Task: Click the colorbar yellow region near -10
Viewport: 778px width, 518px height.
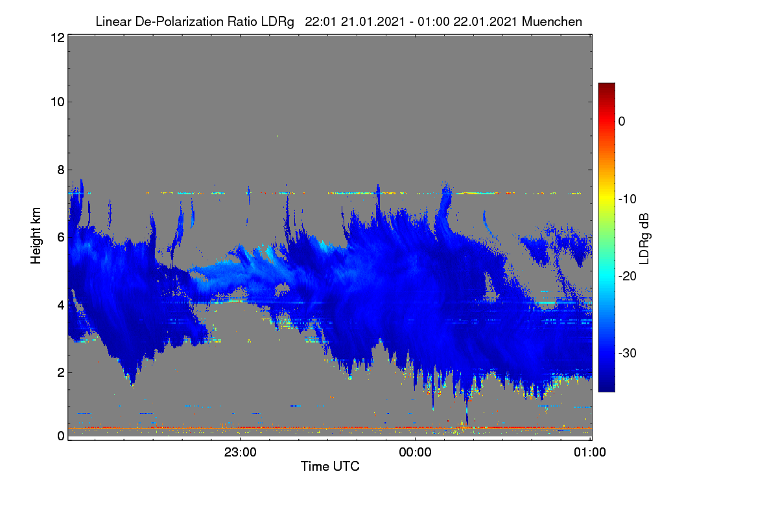Action: tap(606, 199)
